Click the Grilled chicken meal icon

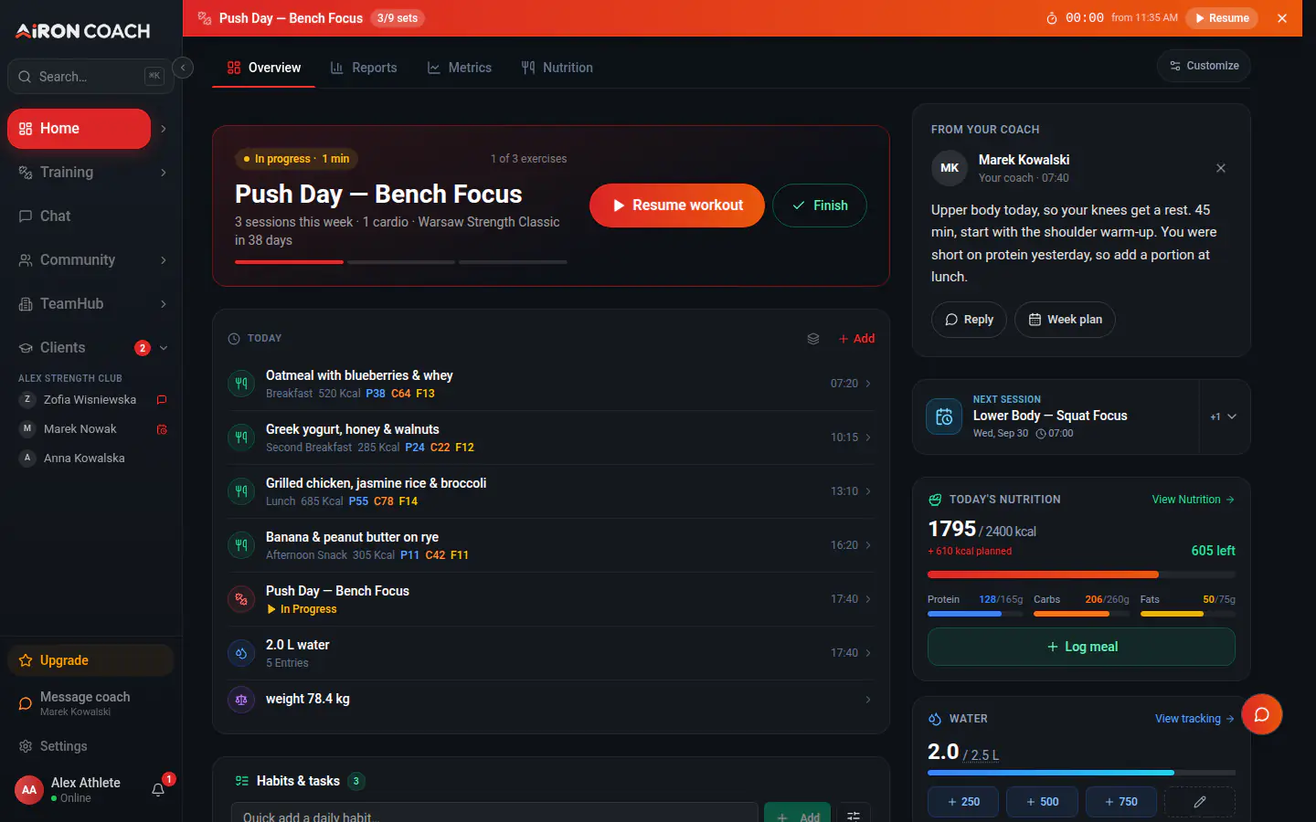[241, 491]
